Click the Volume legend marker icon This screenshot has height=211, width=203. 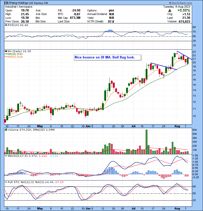click(x=6, y=130)
